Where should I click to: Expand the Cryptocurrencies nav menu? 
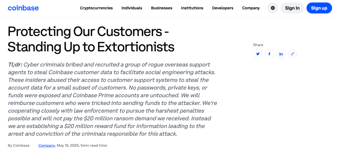coord(96,8)
